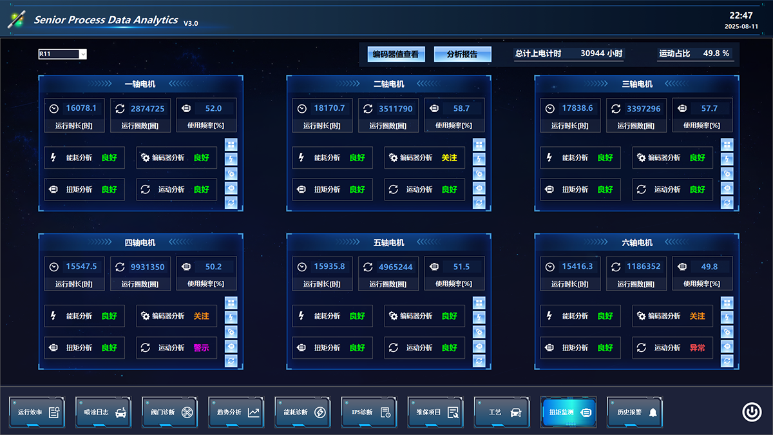
Task: Click 运动分析 异常 row in 六轴电机
Action: coord(673,348)
